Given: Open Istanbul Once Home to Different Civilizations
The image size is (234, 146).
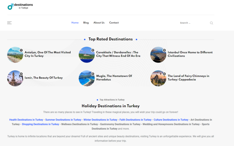Looking at the screenshot, I should pos(190,54).
